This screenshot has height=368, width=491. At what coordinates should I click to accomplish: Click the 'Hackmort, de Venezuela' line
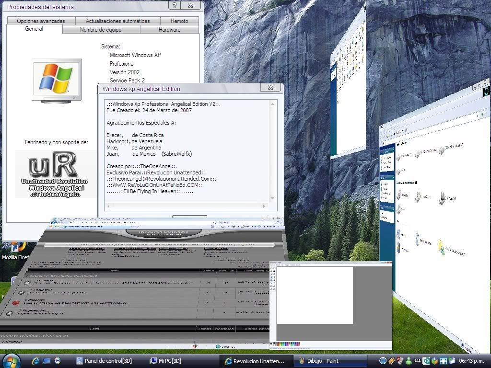click(x=134, y=141)
